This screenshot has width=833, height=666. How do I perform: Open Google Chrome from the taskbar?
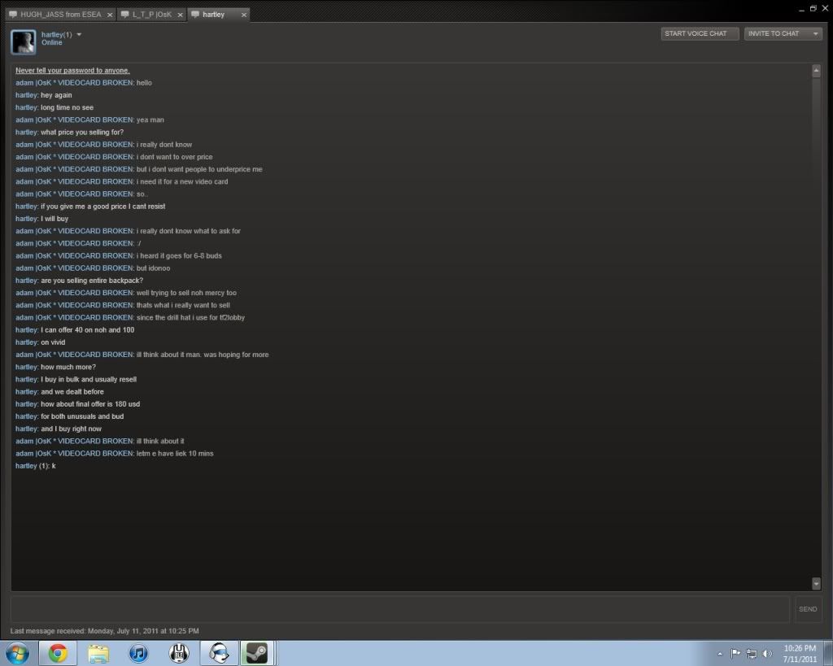coord(58,653)
